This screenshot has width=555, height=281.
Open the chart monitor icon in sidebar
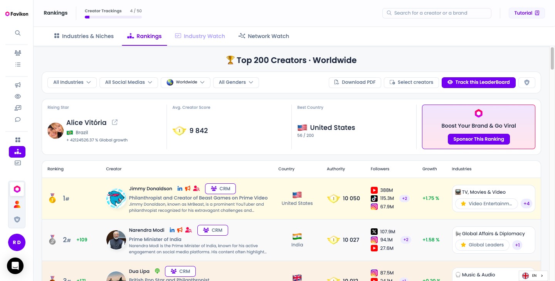(18, 163)
